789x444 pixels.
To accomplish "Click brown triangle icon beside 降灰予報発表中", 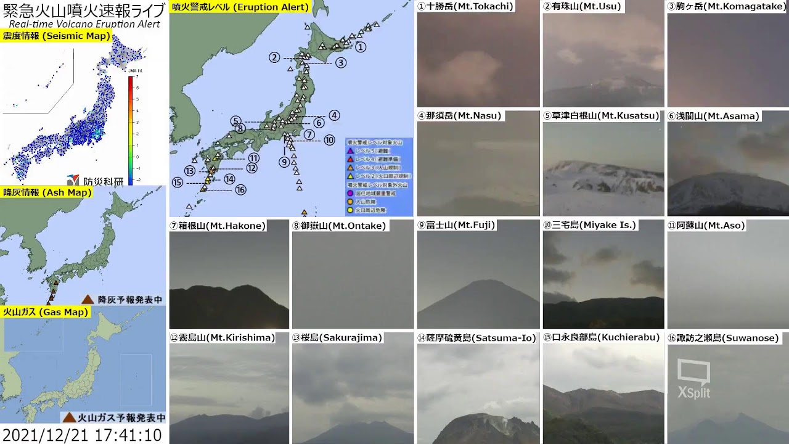I will click(88, 299).
